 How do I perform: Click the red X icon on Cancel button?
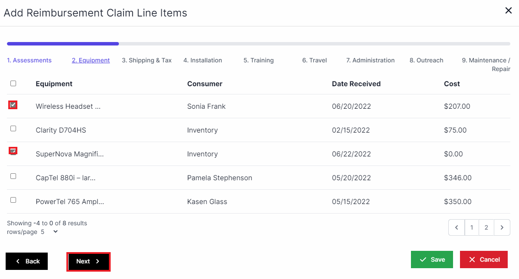point(473,259)
